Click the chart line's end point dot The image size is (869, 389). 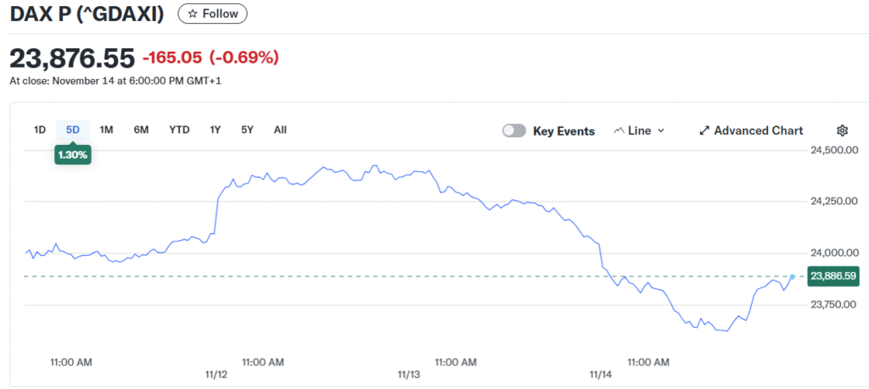pos(793,276)
